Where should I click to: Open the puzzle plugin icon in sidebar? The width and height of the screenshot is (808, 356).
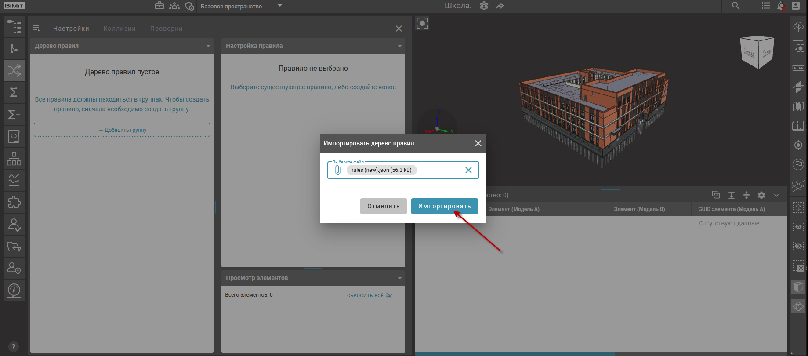(14, 202)
